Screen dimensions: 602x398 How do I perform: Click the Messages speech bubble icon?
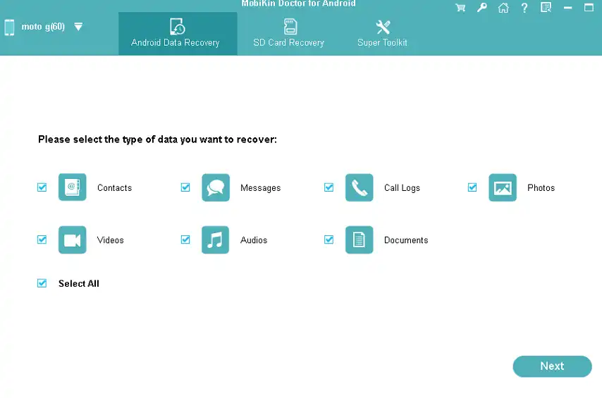click(x=216, y=187)
